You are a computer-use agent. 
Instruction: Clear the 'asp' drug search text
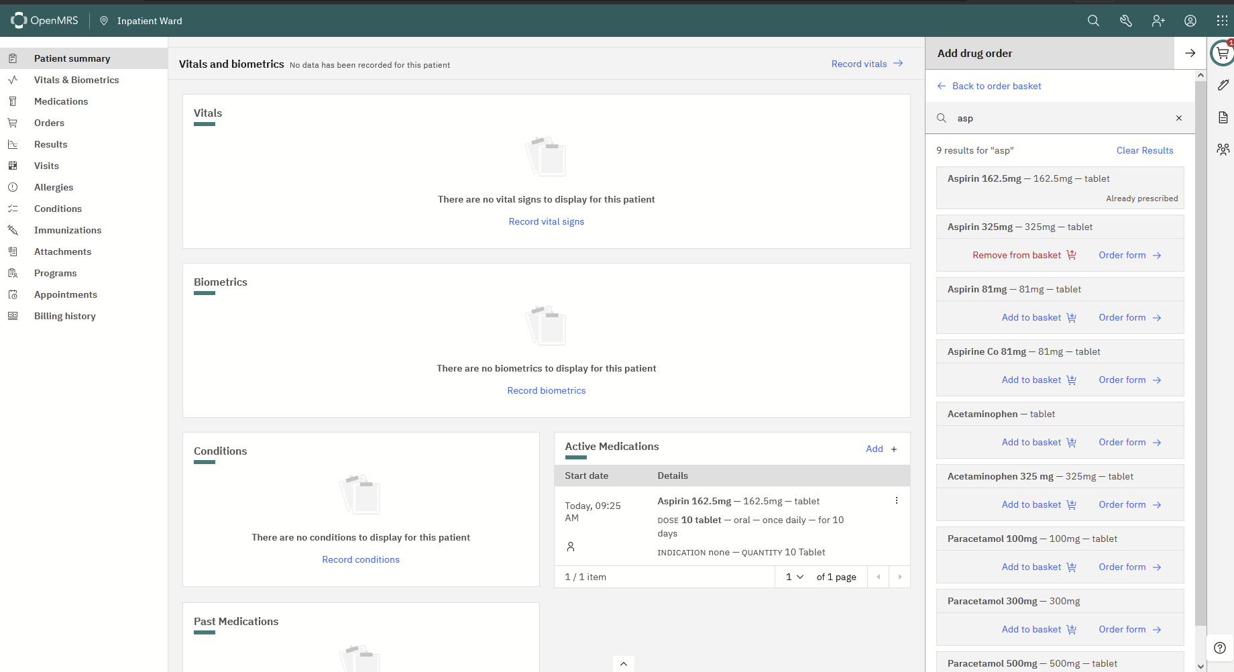[x=1179, y=118]
